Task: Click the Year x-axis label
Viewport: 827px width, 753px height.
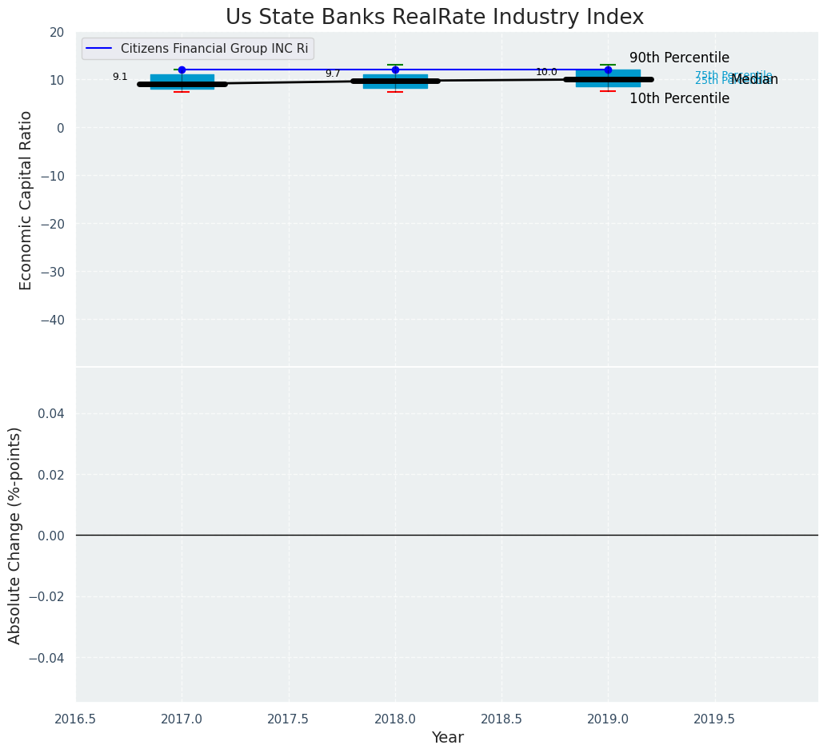Action: (447, 738)
